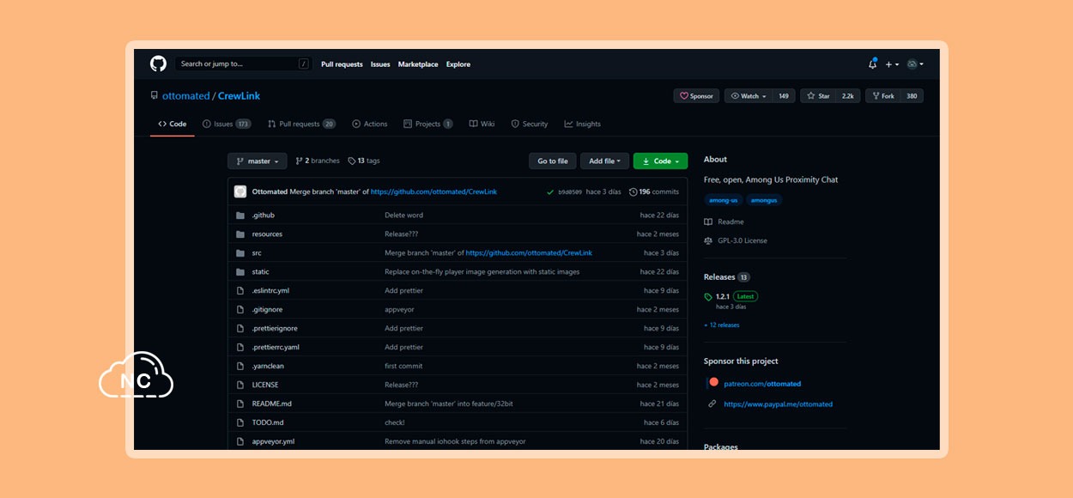Open Pull requests in the top navigation
Screen dimensions: 1073x498
coord(342,64)
